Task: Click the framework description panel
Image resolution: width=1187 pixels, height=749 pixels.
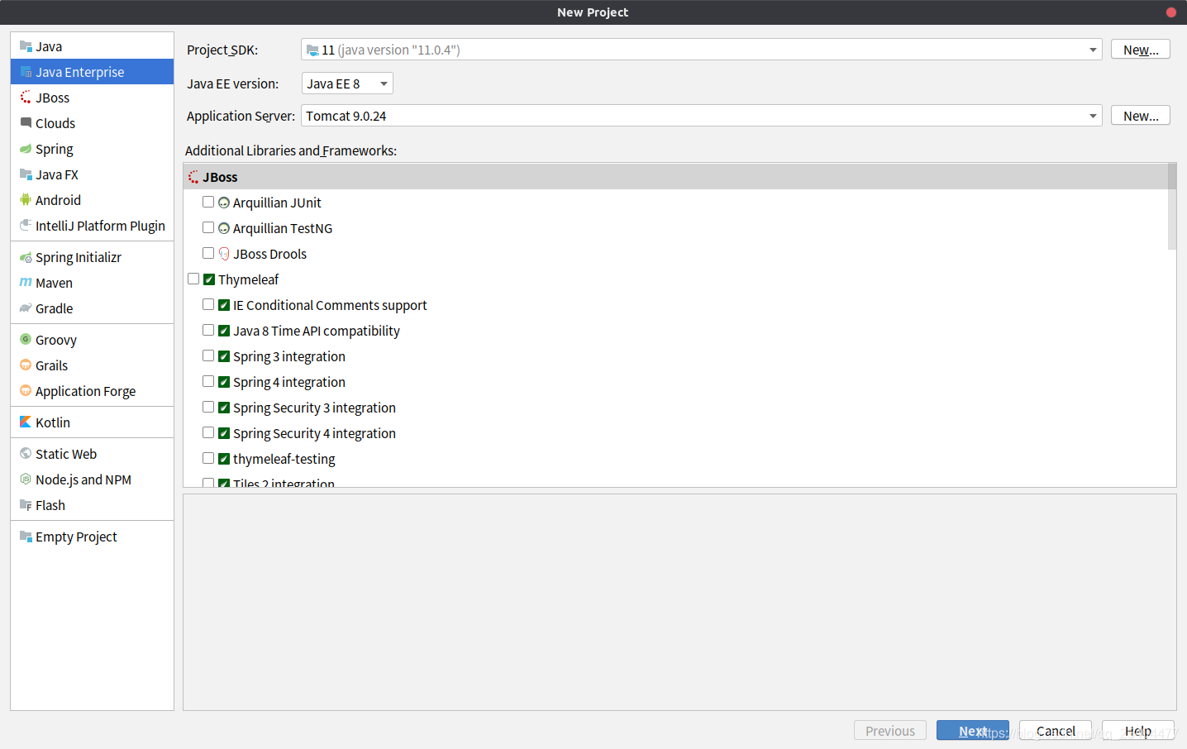Action: point(679,602)
